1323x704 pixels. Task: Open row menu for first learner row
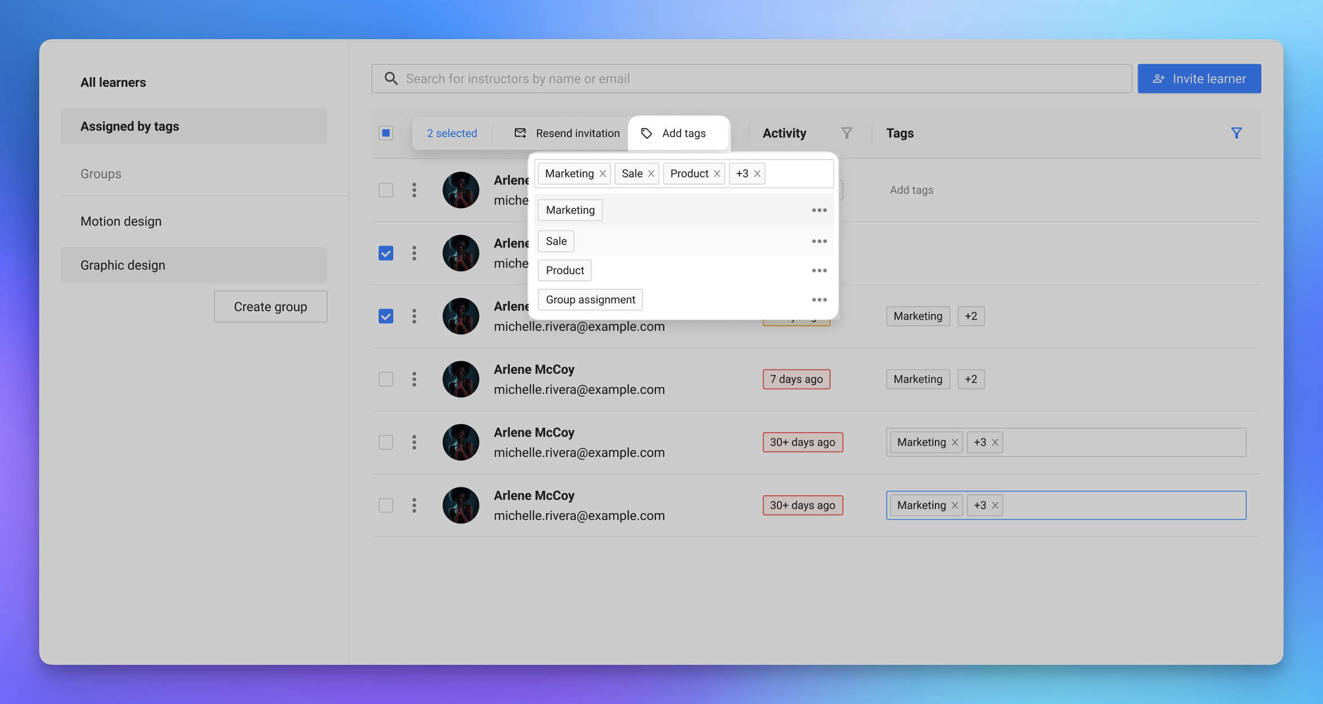pyautogui.click(x=414, y=190)
